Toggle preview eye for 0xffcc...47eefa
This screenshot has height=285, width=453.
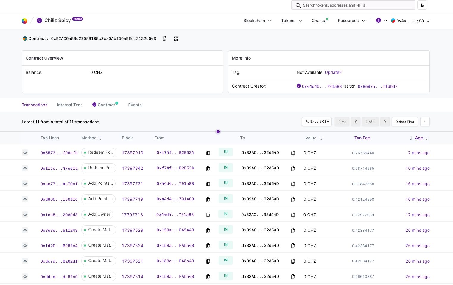tap(25, 168)
